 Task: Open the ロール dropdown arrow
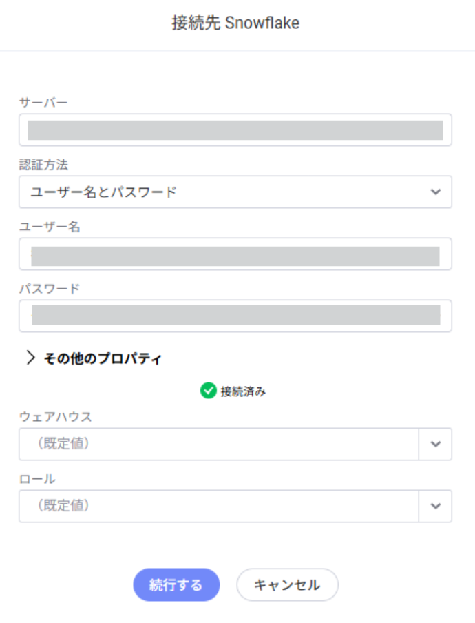435,506
